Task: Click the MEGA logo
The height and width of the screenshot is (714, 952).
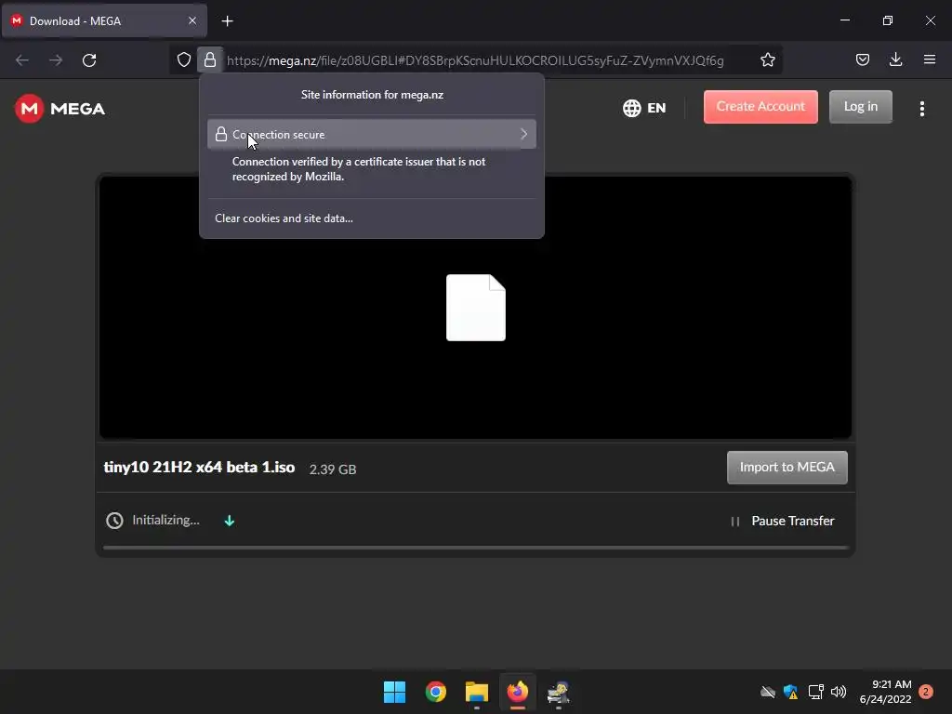Action: pos(59,109)
